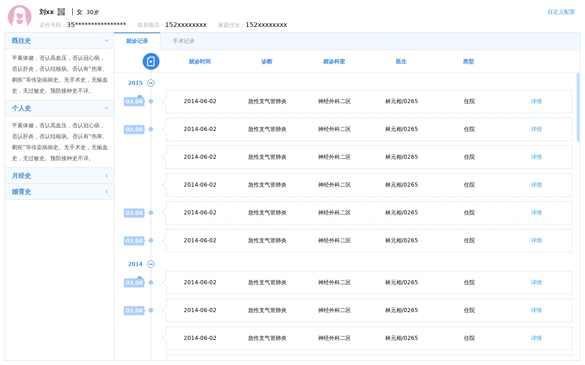Click the 就诊科室 column header
Viewport: 585px width, 365px height.
click(x=334, y=62)
